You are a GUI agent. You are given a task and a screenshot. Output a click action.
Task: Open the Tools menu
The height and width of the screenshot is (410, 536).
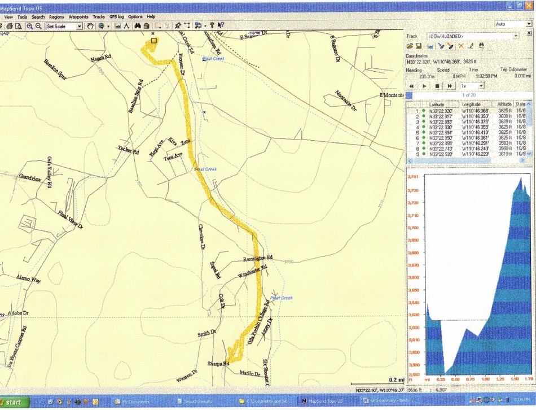pyautogui.click(x=22, y=17)
